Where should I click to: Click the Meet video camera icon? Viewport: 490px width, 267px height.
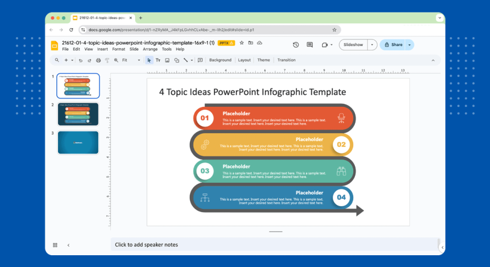[x=324, y=45]
